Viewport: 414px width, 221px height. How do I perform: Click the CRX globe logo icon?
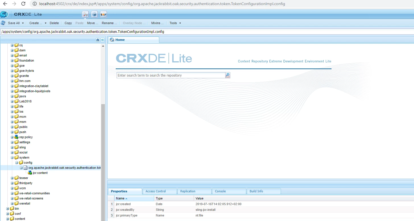pos(4,14)
